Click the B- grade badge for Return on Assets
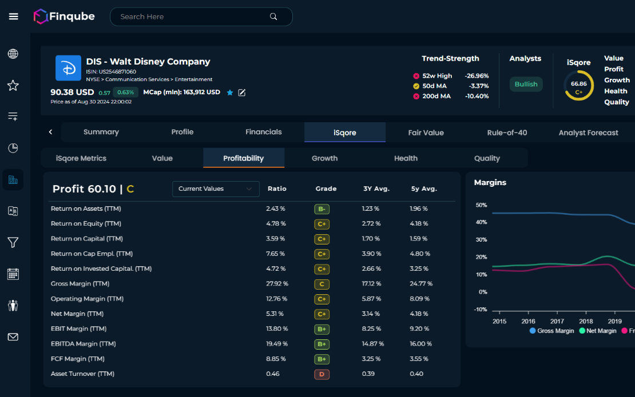Screen dimensions: 635x397 click(322, 209)
